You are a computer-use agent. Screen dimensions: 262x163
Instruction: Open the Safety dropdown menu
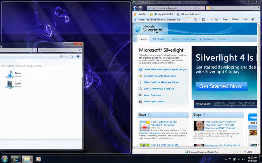[235, 19]
